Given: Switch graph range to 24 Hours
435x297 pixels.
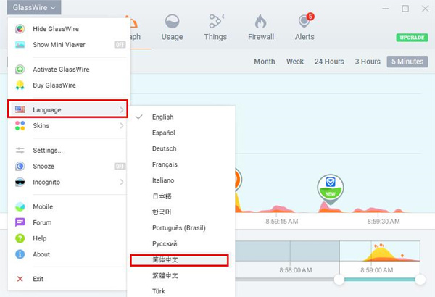Looking at the screenshot, I should tap(329, 62).
